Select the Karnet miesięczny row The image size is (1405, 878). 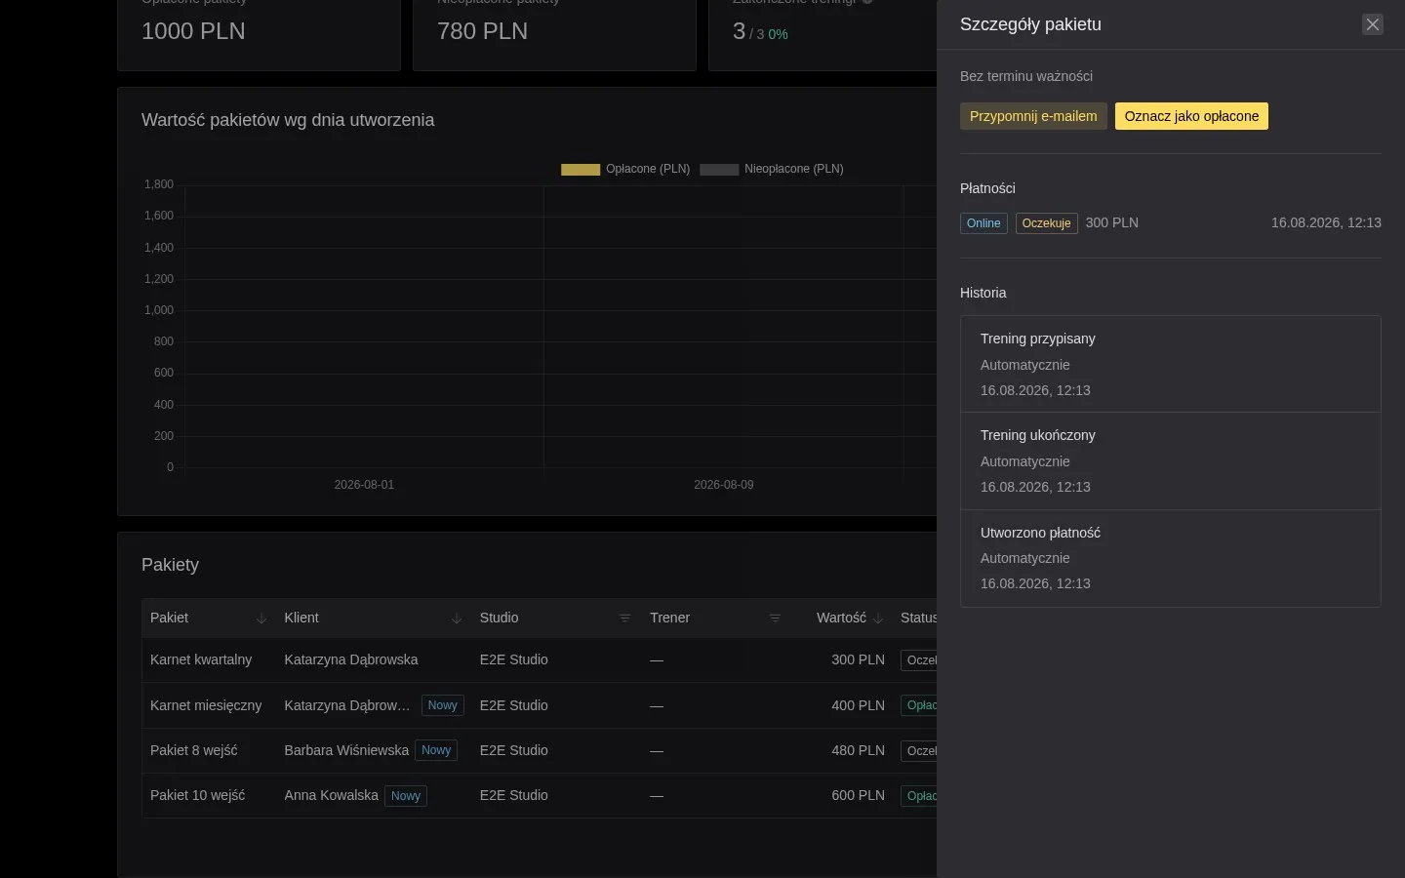pos(540,705)
